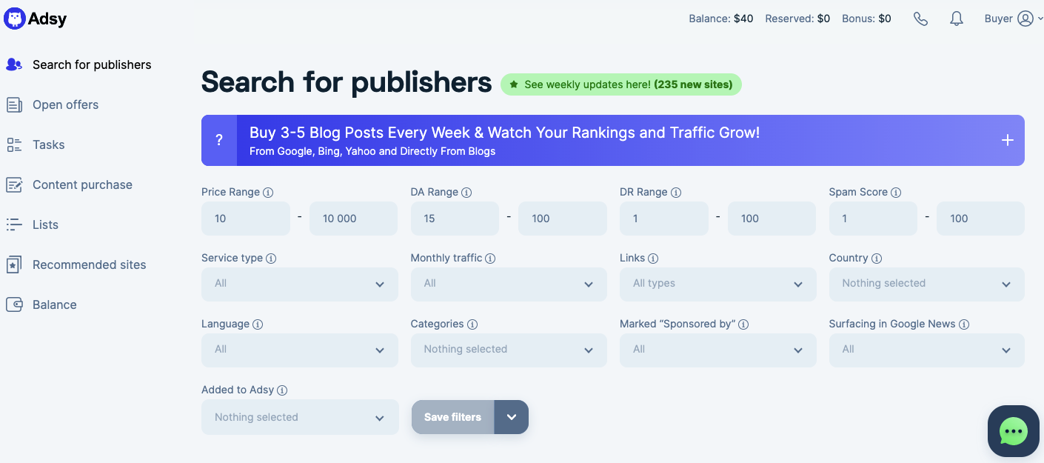Click the minimum DR Range field
The width and height of the screenshot is (1044, 463).
[664, 219]
